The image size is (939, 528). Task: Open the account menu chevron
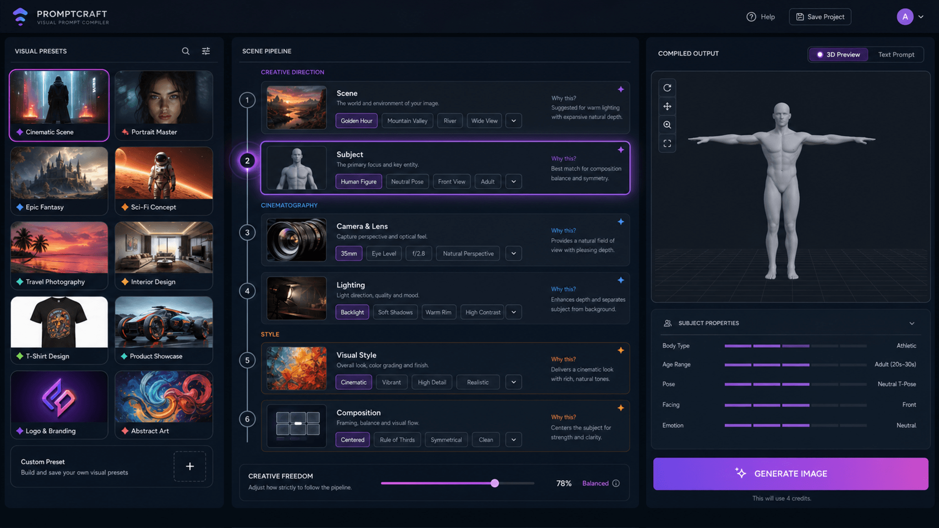point(921,17)
